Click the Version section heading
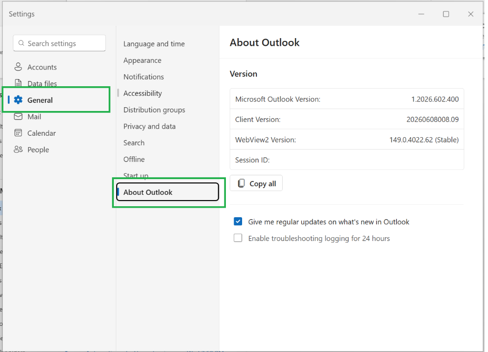 pyautogui.click(x=244, y=74)
